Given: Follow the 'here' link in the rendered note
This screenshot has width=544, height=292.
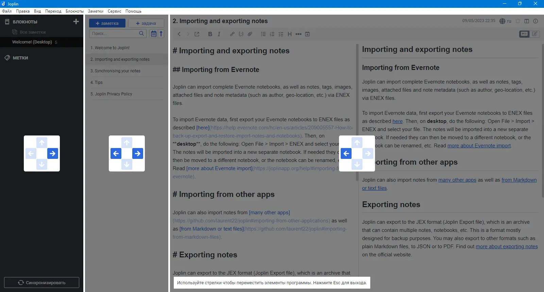Looking at the screenshot, I should tap(397, 121).
